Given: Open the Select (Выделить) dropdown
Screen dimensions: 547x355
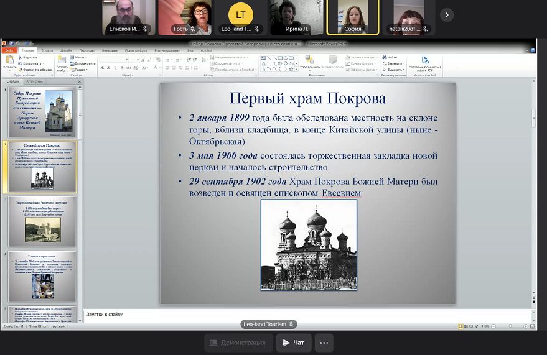Looking at the screenshot, I should pos(395,70).
